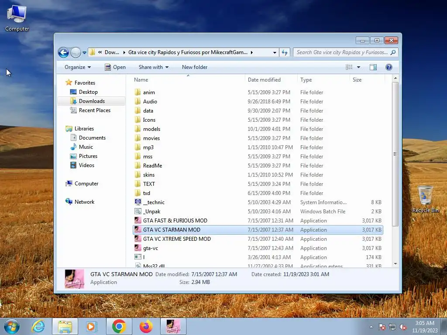The height and width of the screenshot is (335, 447).
Task: Select Favorites in the navigation pane
Action: point(85,82)
